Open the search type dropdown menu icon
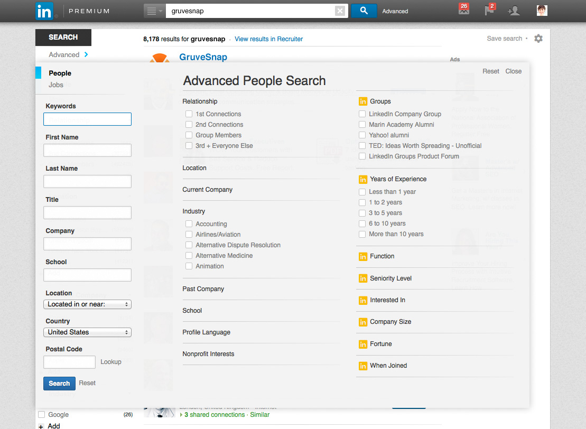The height and width of the screenshot is (429, 586). [154, 11]
